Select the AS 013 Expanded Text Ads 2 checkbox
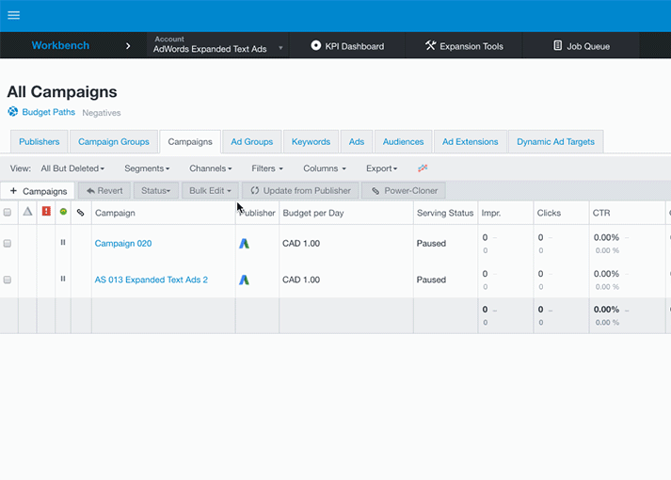 coord(8,280)
